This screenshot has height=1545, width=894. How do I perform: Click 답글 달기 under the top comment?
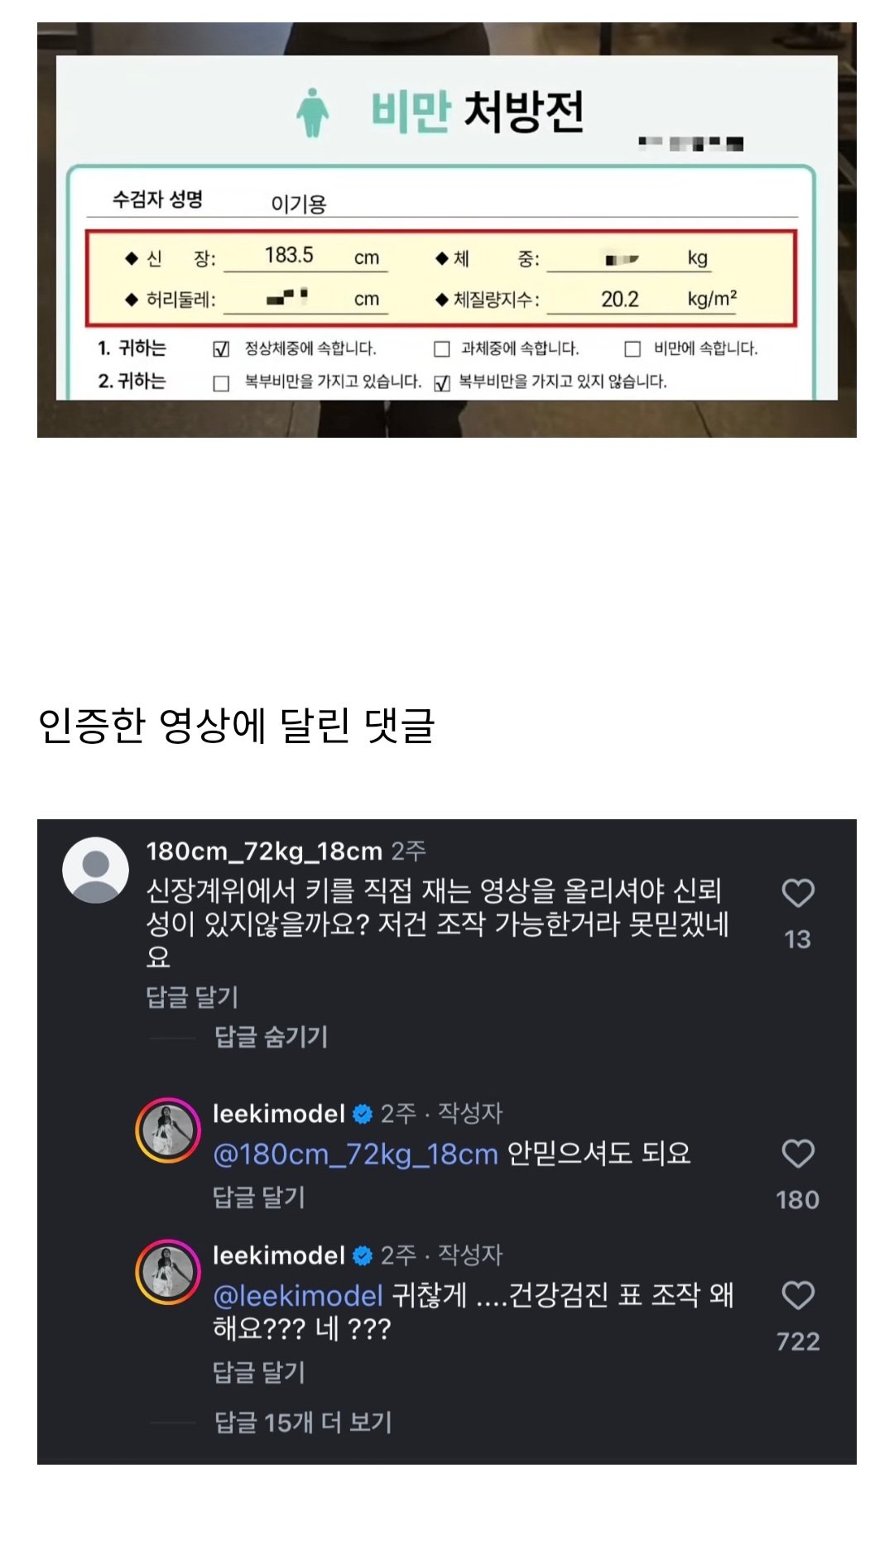point(192,996)
